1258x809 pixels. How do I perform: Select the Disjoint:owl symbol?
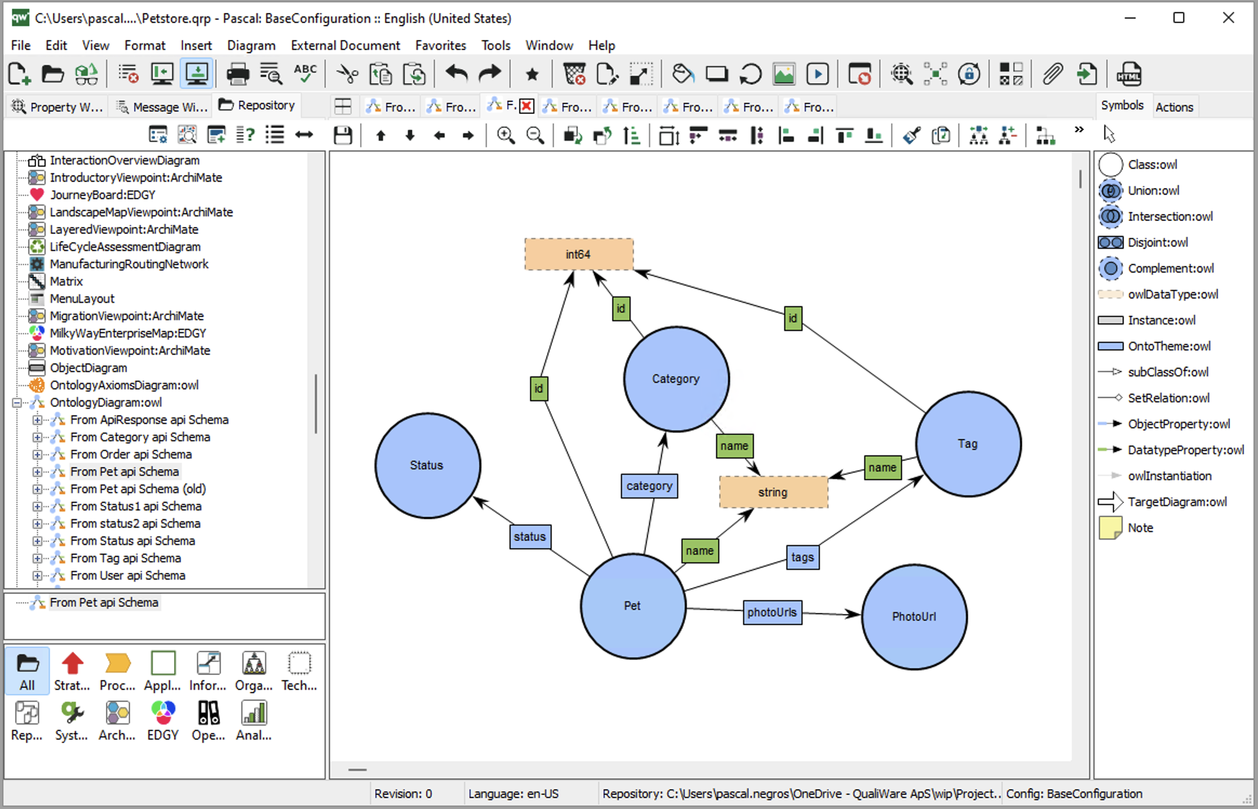[1143, 242]
